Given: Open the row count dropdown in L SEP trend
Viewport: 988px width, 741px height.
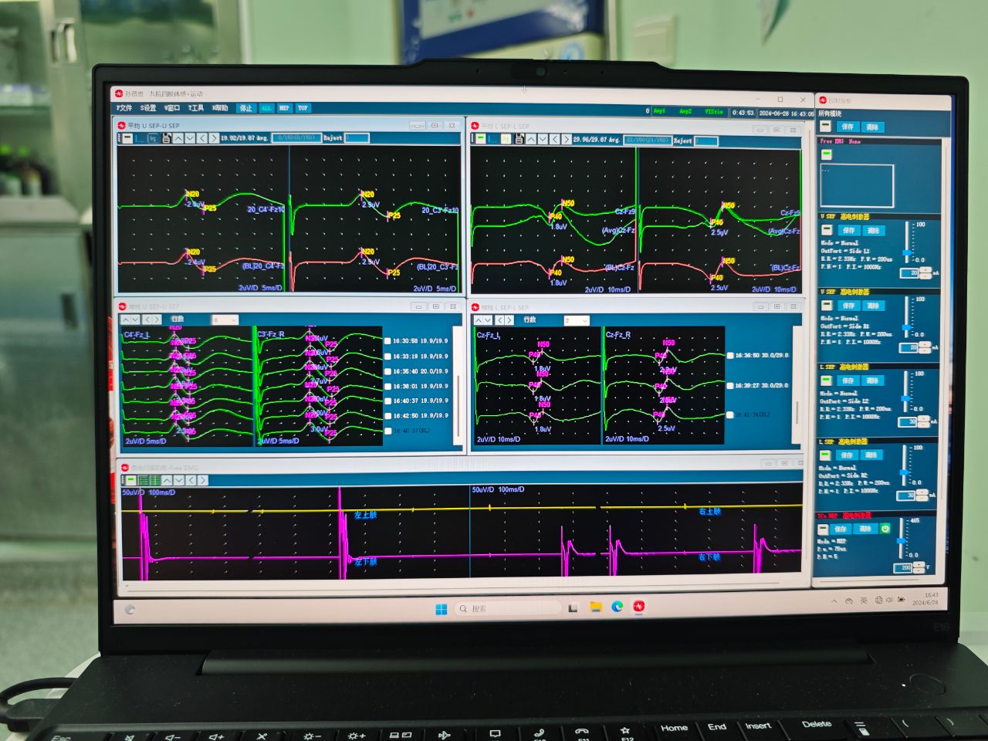Looking at the screenshot, I should pos(576,320).
